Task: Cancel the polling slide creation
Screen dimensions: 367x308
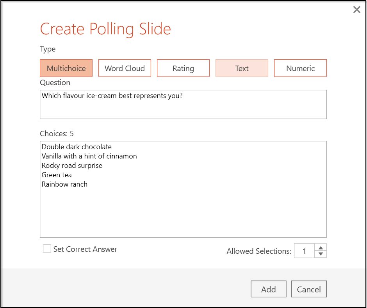Action: click(x=308, y=289)
